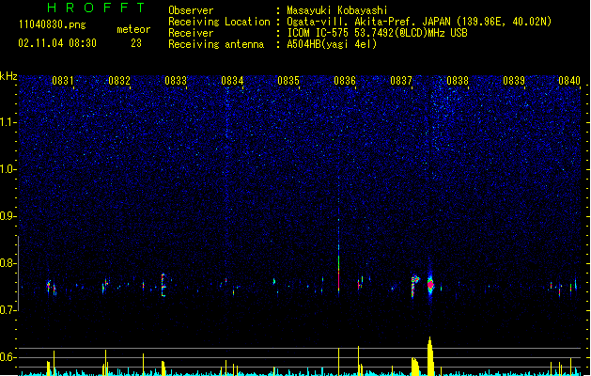
Task: Click the meteor count label
Action: pos(133,29)
